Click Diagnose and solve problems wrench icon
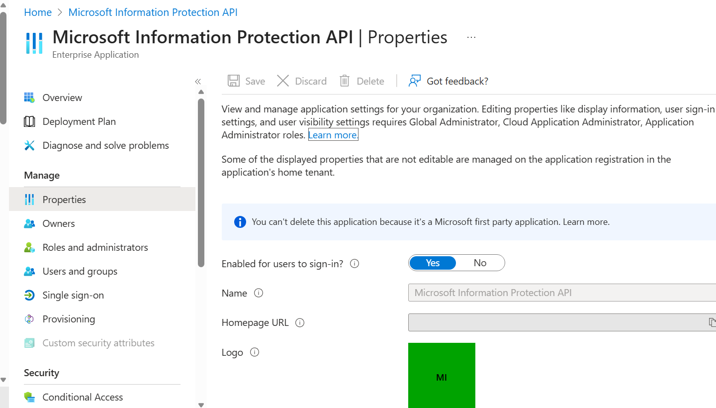The height and width of the screenshot is (408, 716). pos(29,145)
